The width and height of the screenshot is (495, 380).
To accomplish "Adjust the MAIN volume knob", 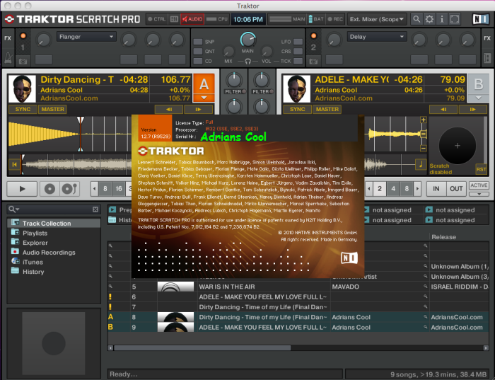I will coord(248,40).
